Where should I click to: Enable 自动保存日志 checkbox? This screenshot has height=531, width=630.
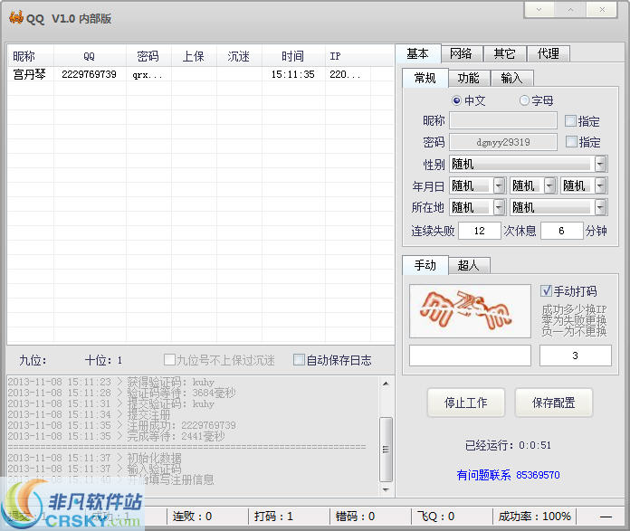pyautogui.click(x=299, y=359)
